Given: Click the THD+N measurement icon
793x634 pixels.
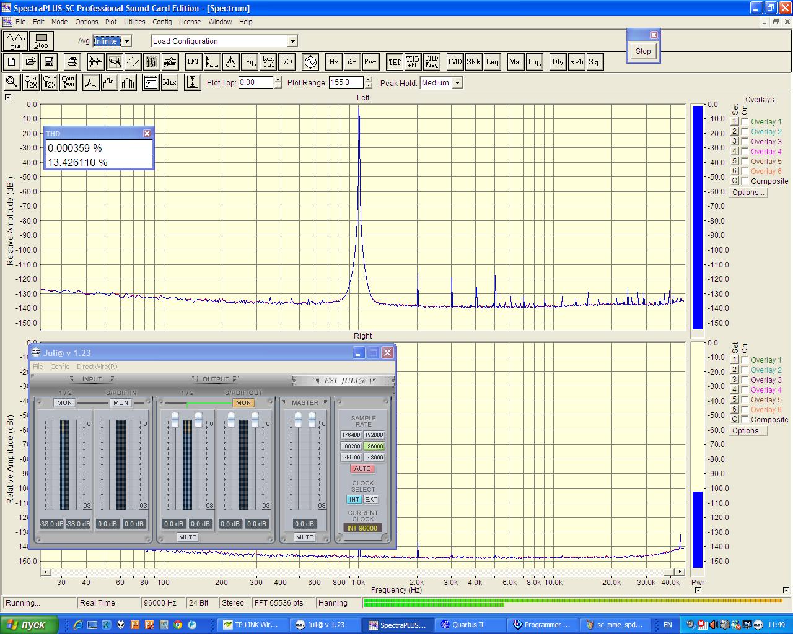Looking at the screenshot, I should 413,62.
